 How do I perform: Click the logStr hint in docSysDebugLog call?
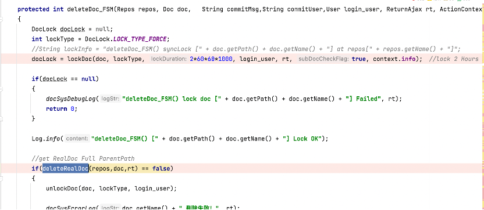[x=111, y=99]
